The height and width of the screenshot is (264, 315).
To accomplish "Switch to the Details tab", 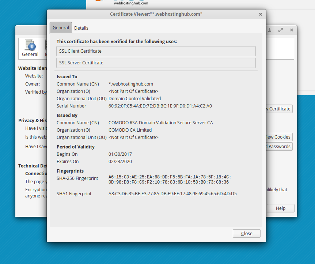I will (x=81, y=28).
